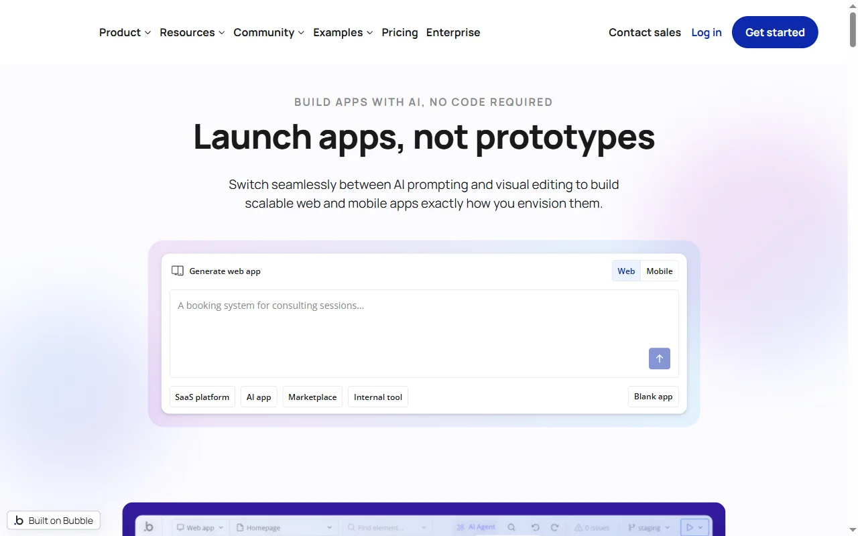Open the Enterprise page
The image size is (858, 536).
453,32
